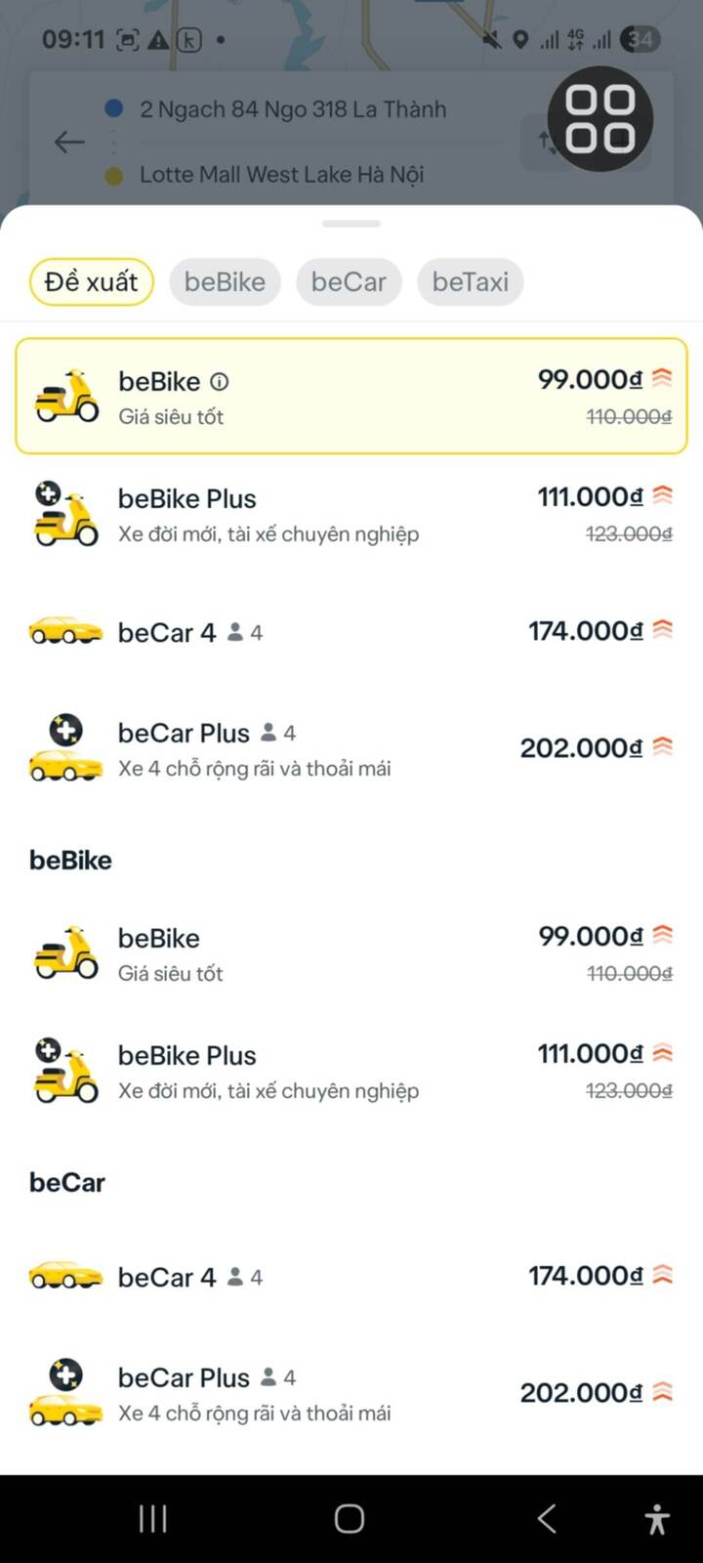Choose the highlighted beBike ride at 99.000đ

[x=351, y=397]
